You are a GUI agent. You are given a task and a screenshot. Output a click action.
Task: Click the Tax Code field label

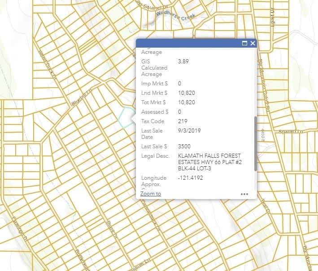(x=152, y=121)
